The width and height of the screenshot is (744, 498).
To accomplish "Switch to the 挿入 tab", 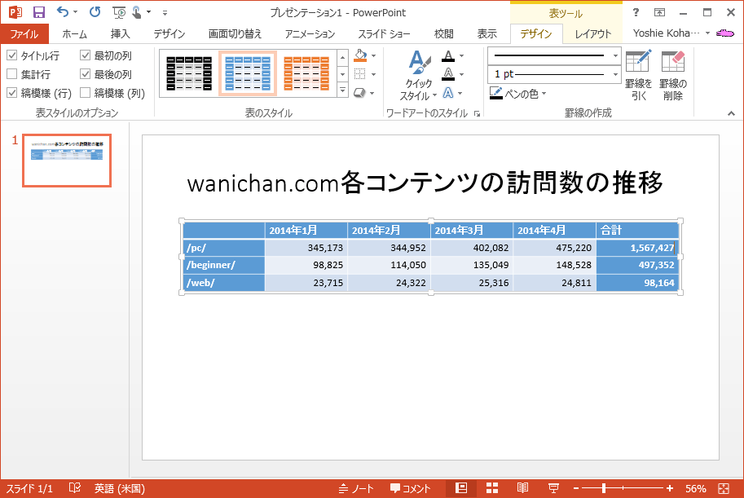I will click(x=120, y=33).
